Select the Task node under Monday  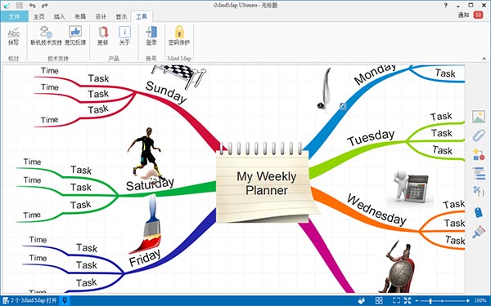[445, 73]
